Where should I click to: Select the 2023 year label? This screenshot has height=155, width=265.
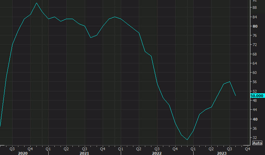[x=222, y=153]
